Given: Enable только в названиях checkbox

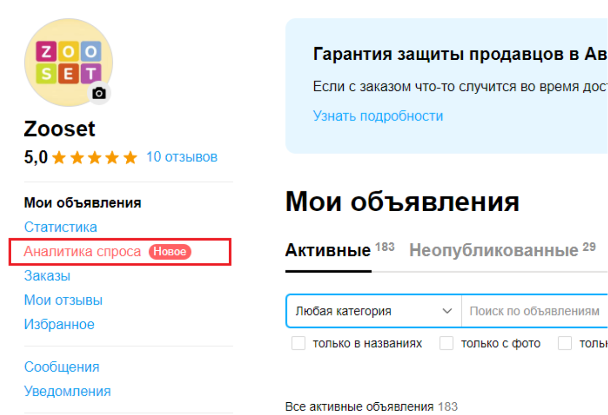Looking at the screenshot, I should pyautogui.click(x=298, y=343).
